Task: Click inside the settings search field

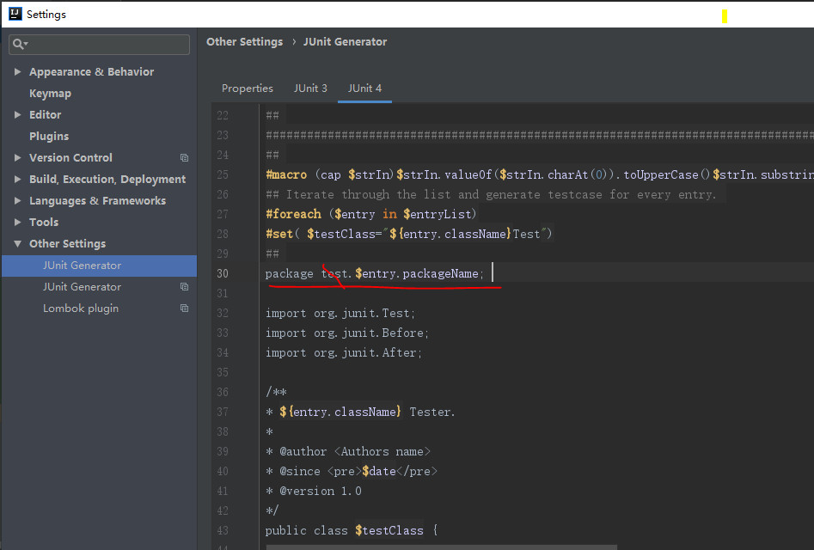Action: coord(99,45)
